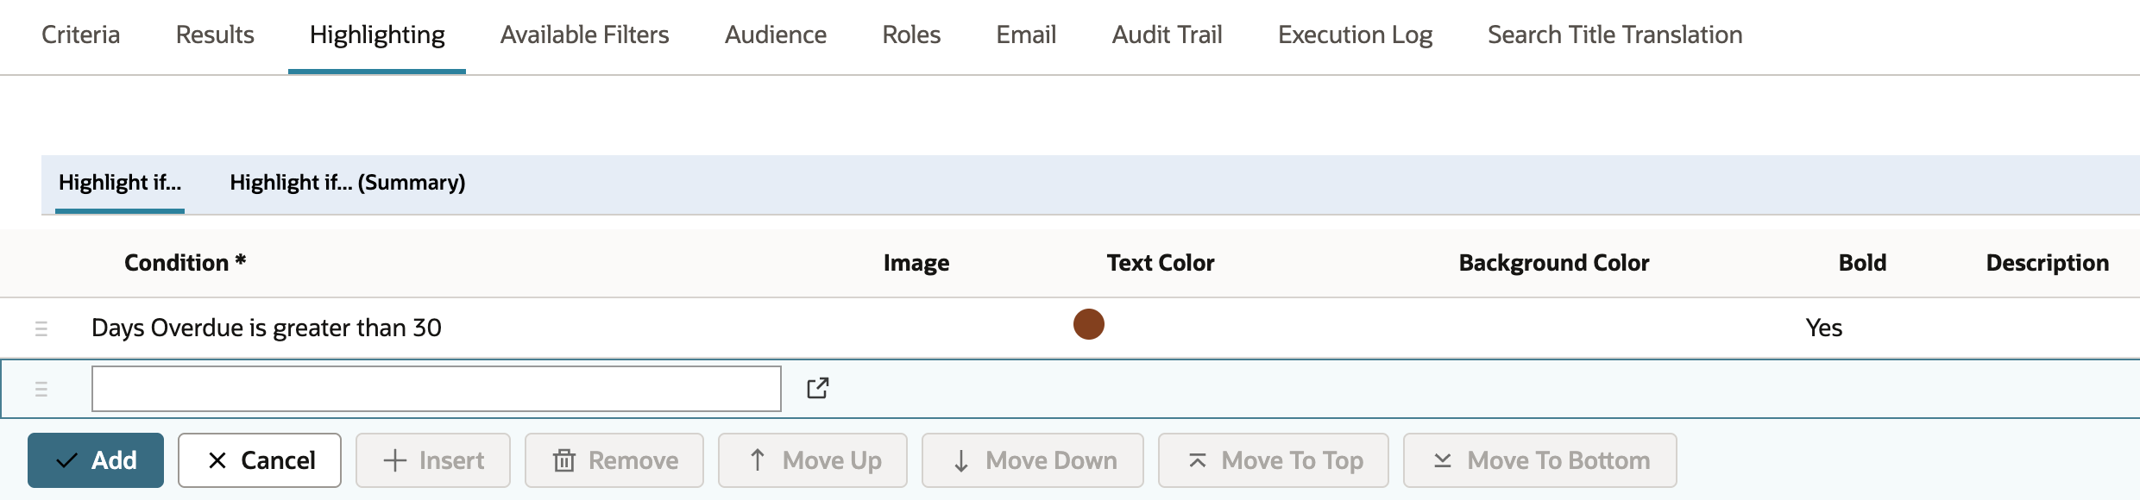The height and width of the screenshot is (500, 2140).
Task: Click the Move Down button
Action: pos(1033,460)
